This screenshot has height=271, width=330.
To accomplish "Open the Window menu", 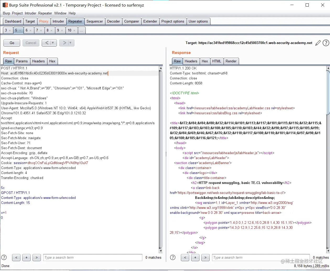I will coord(60,13).
